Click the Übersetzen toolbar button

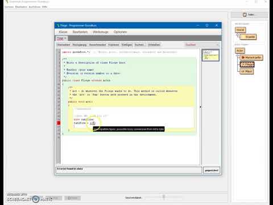(x=64, y=44)
